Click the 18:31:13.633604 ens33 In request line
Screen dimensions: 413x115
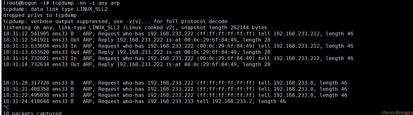pos(178,46)
